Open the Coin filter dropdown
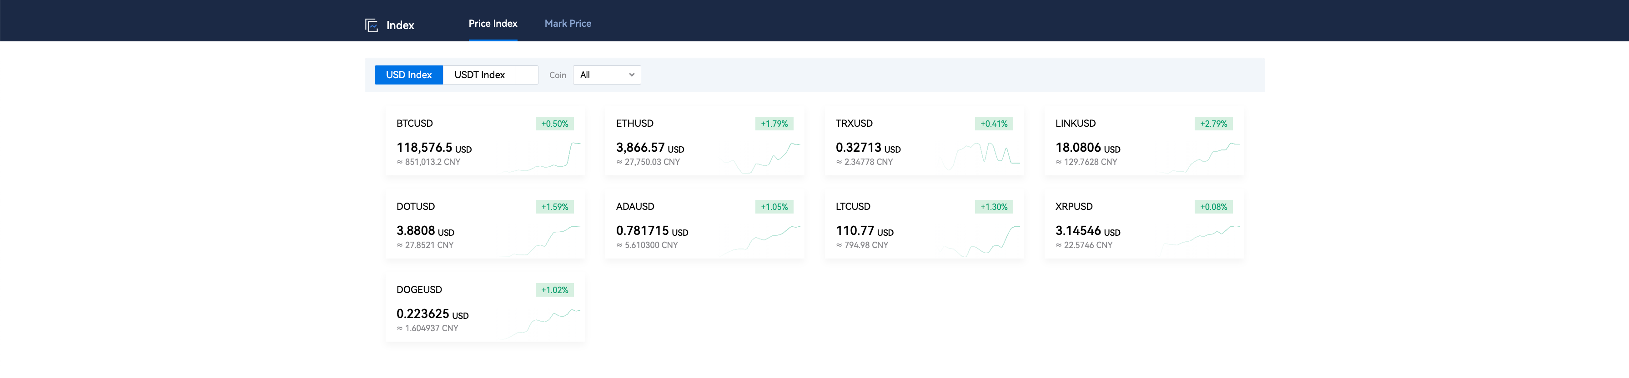 tap(606, 75)
